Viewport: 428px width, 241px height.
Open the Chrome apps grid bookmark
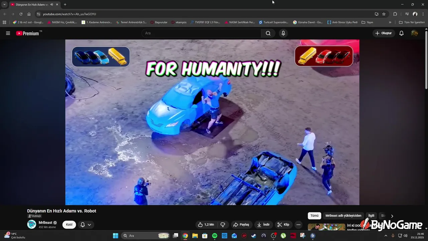pyautogui.click(x=4, y=22)
